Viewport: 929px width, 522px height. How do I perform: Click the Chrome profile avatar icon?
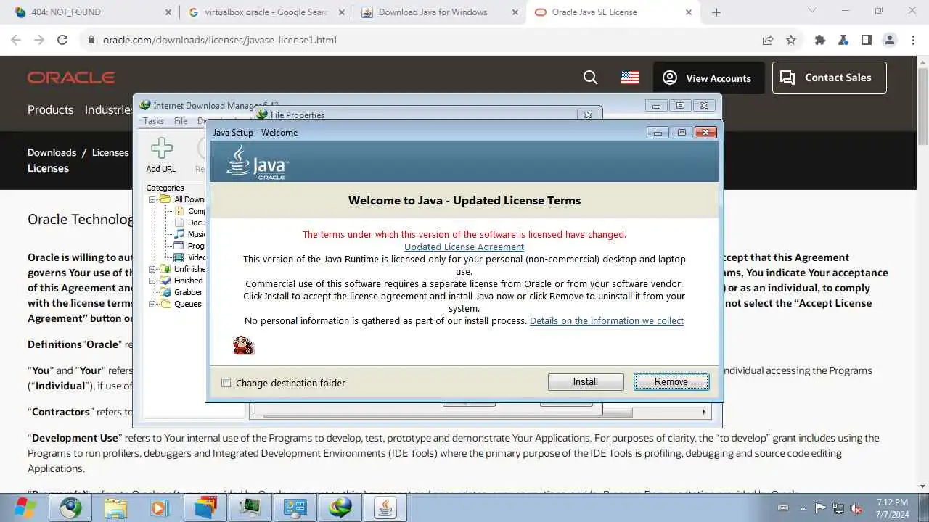click(890, 40)
